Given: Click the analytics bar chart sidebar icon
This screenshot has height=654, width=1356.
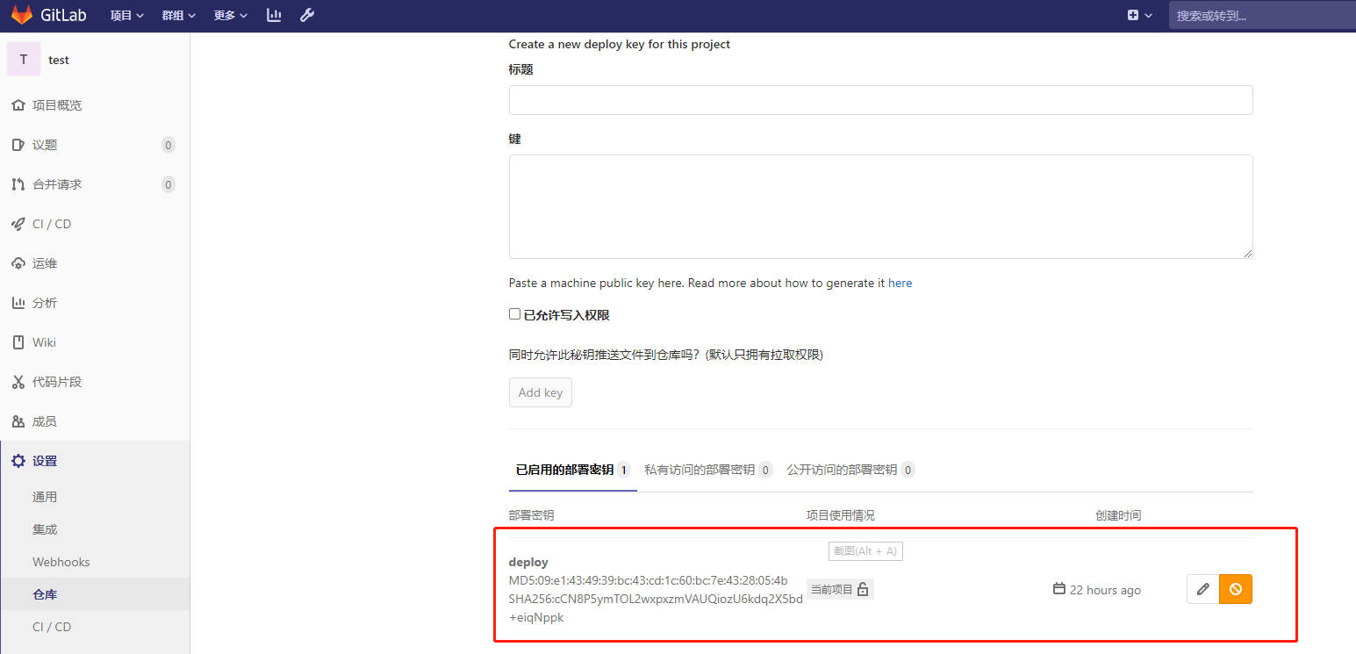Looking at the screenshot, I should pos(18,303).
